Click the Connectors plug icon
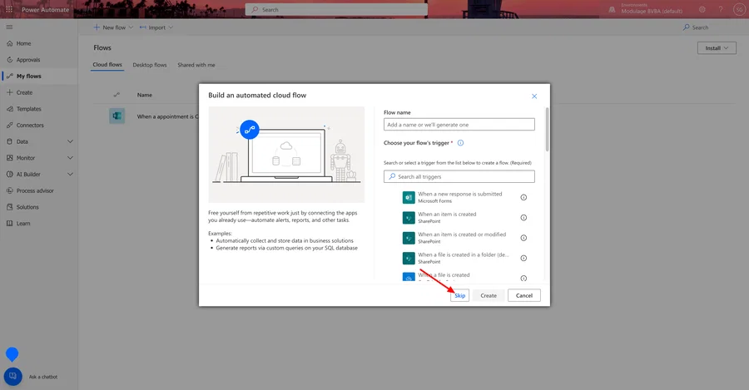 click(x=9, y=125)
